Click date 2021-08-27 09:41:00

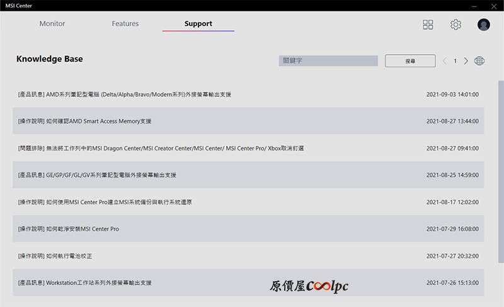[x=452, y=148]
